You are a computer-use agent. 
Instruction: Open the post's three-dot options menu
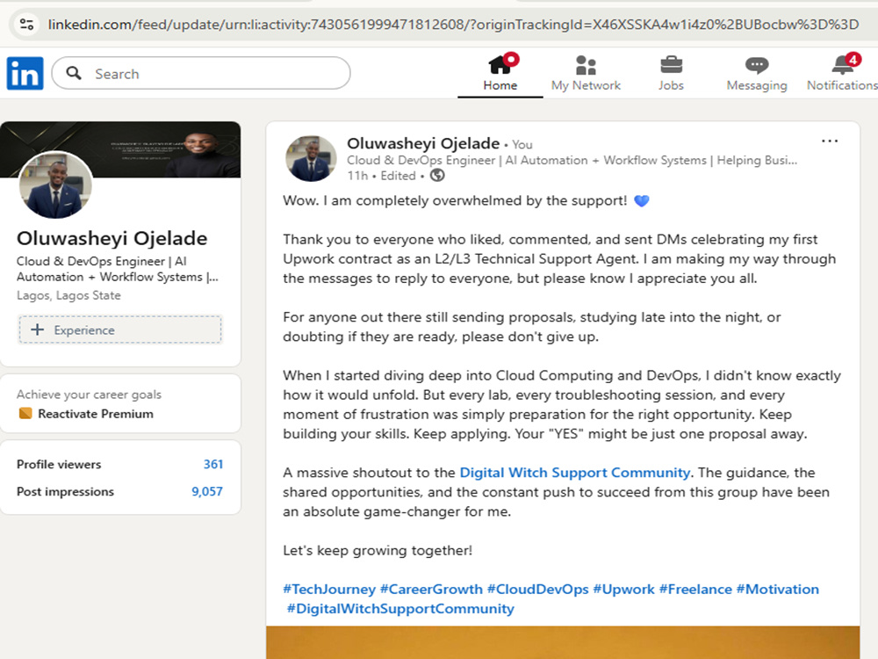[x=830, y=141]
